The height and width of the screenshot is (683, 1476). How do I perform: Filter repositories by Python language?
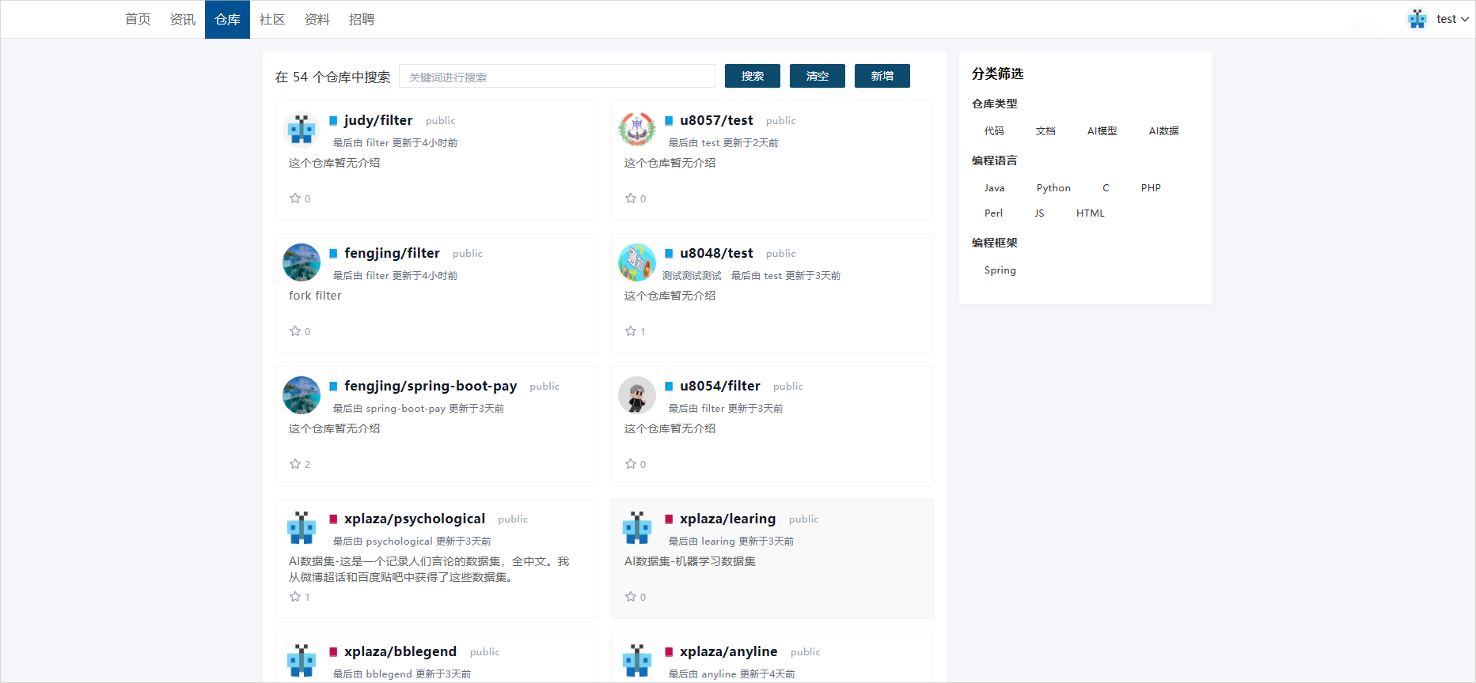coord(1053,188)
